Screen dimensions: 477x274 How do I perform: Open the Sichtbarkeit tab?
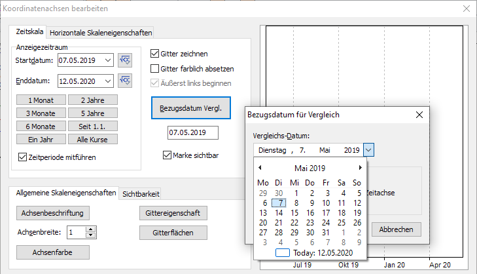141,193
